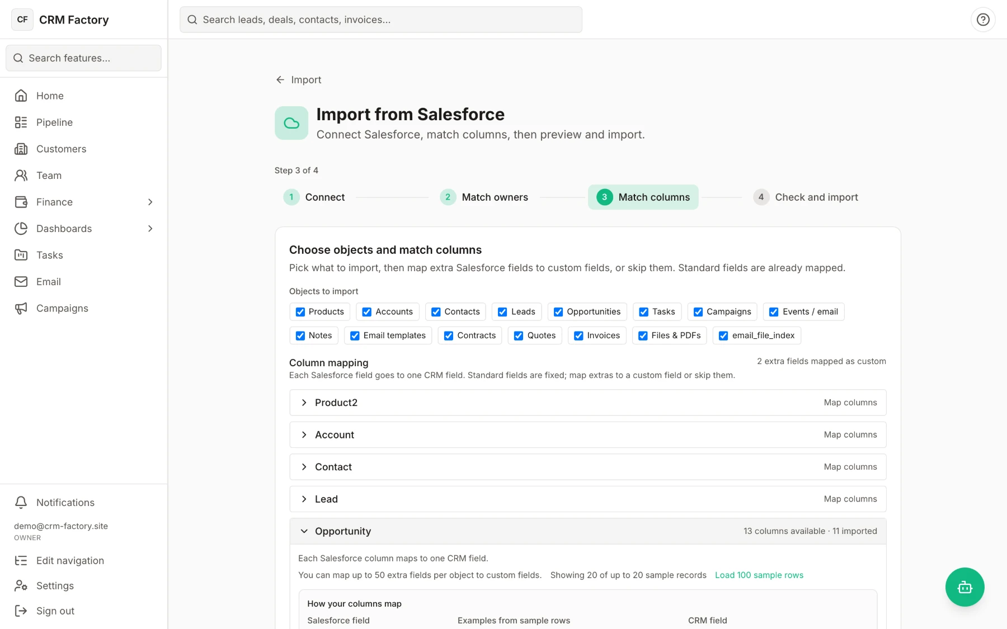Uncheck the Accounts object checkbox
1007x629 pixels.
pyautogui.click(x=367, y=312)
